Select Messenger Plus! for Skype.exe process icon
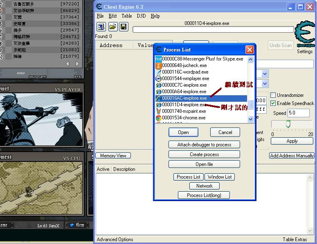Image resolution: width=317 pixels, height=244 pixels. (x=159, y=59)
